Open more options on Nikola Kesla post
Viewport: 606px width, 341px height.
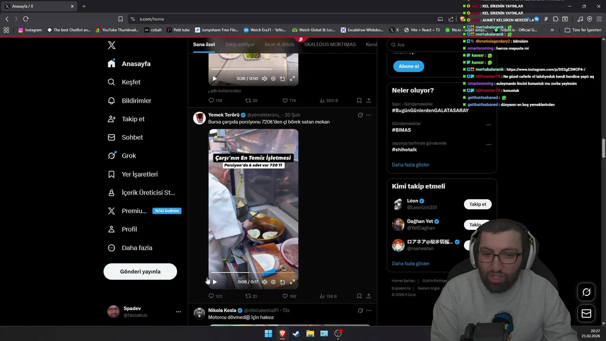pos(369,311)
